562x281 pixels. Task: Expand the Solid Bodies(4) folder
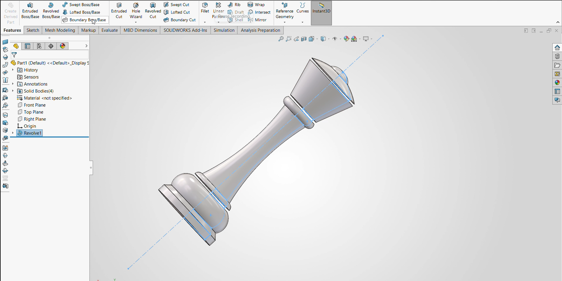coord(13,91)
